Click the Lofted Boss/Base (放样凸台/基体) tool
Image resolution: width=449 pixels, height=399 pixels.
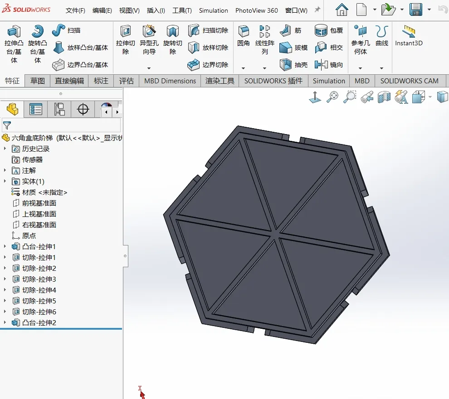80,48
